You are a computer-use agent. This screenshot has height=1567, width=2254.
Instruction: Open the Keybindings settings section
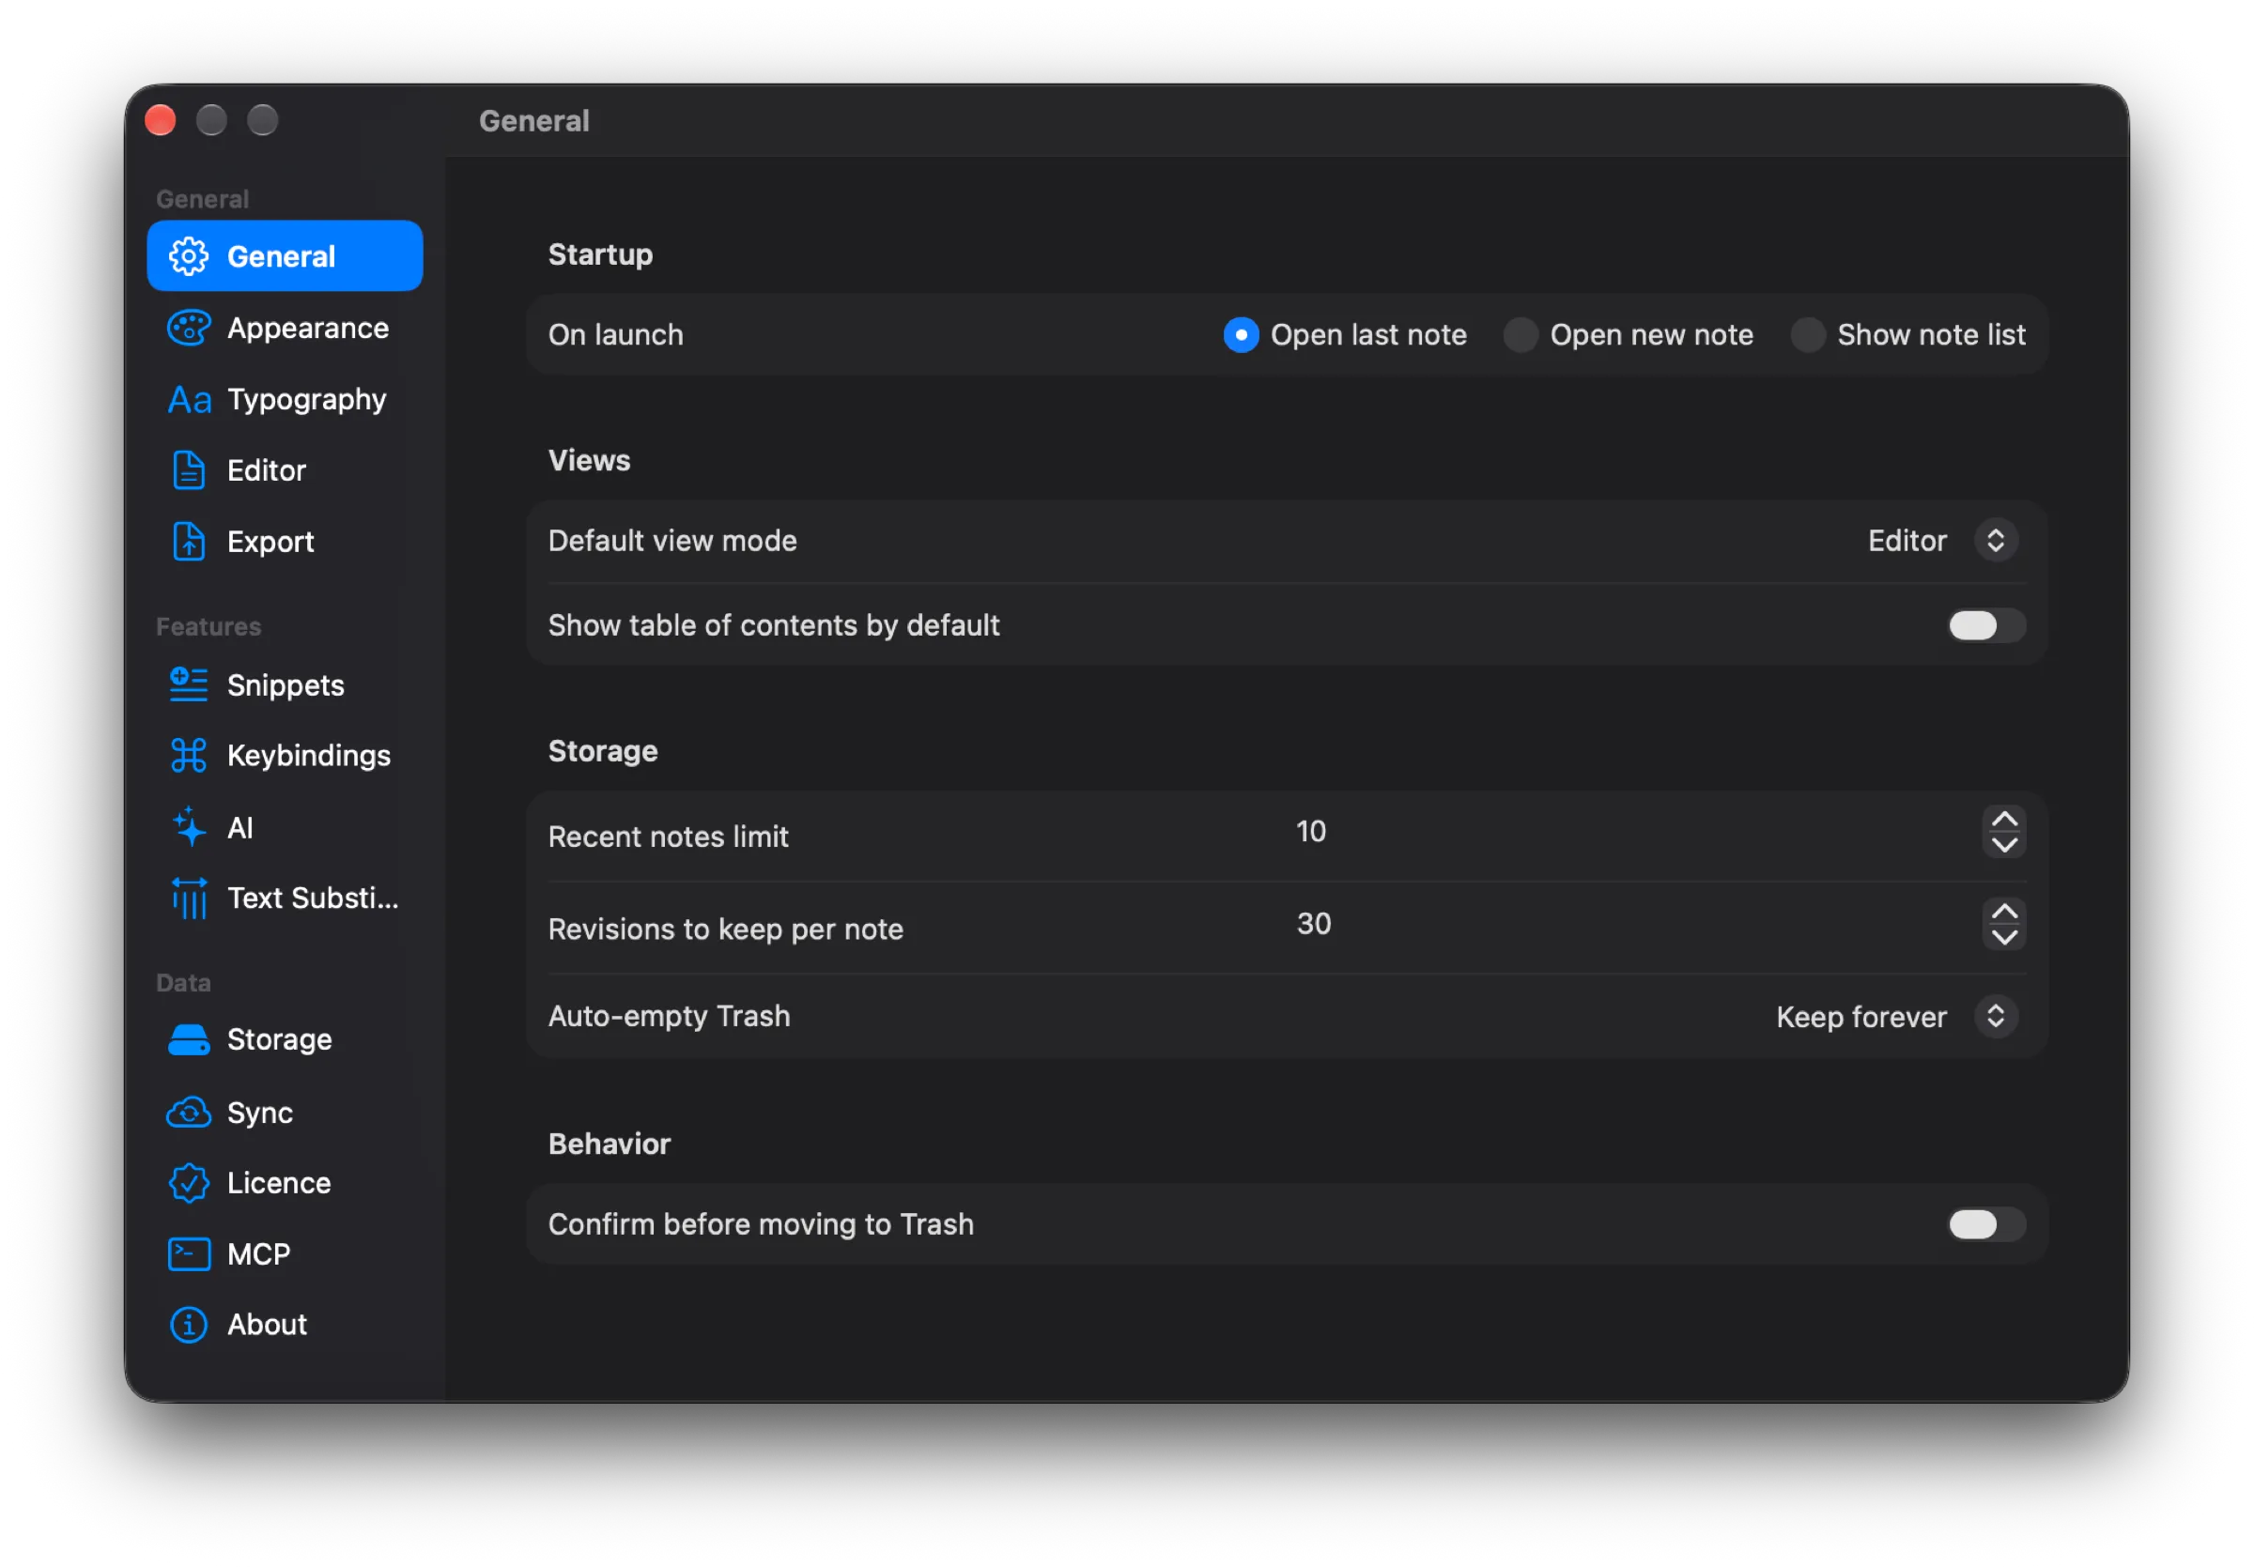click(285, 756)
